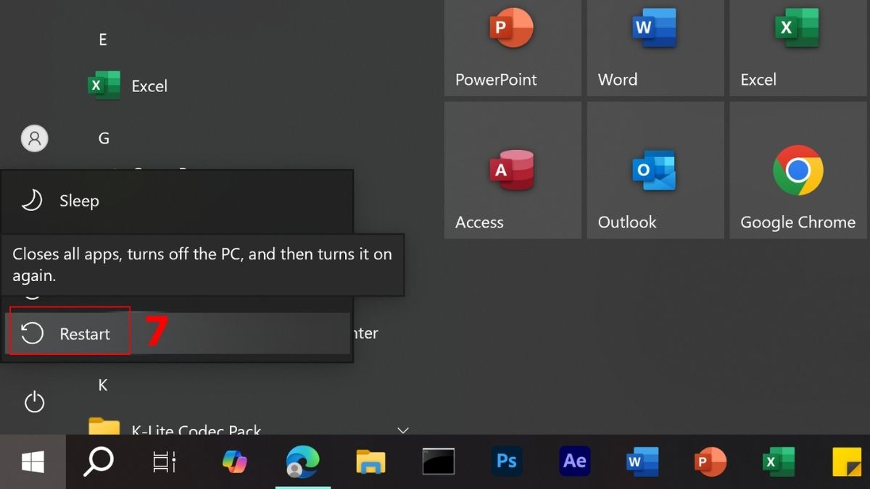This screenshot has width=870, height=489.
Task: Open Command Prompt from the taskbar
Action: (x=438, y=461)
